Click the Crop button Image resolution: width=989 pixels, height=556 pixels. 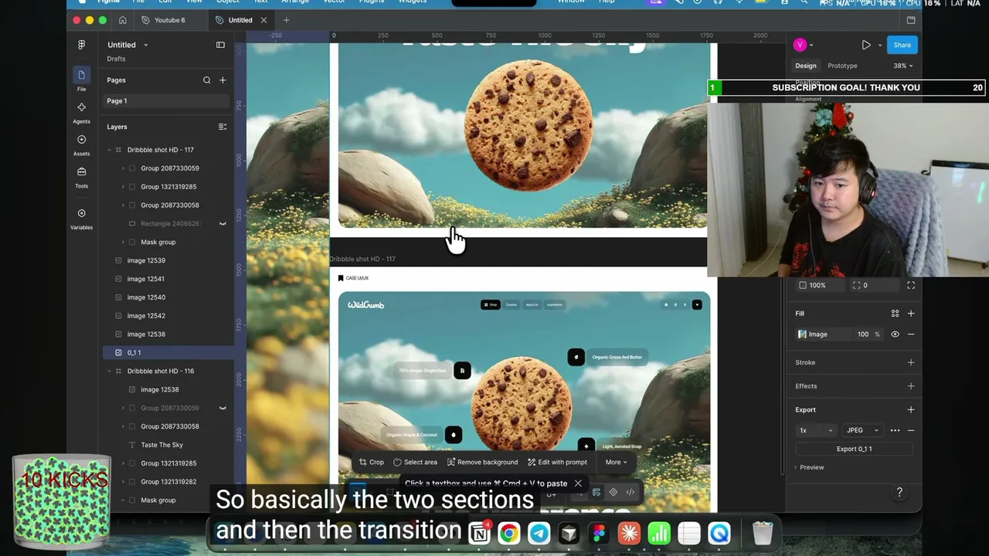[x=371, y=462]
